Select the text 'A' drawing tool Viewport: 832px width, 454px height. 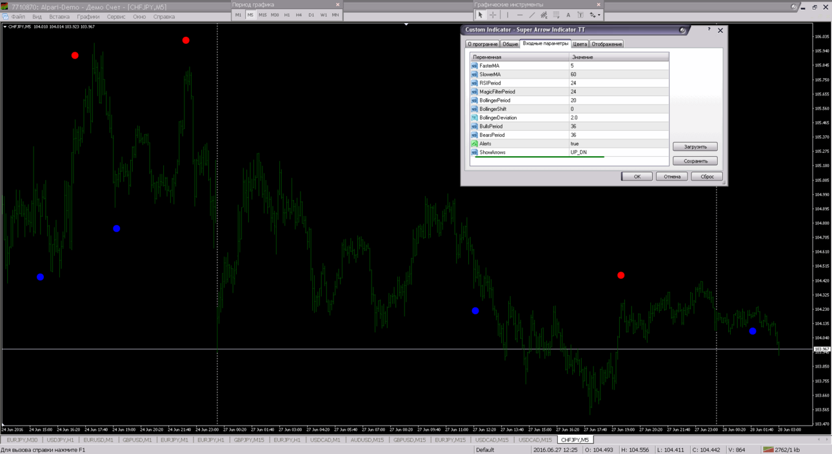[568, 15]
